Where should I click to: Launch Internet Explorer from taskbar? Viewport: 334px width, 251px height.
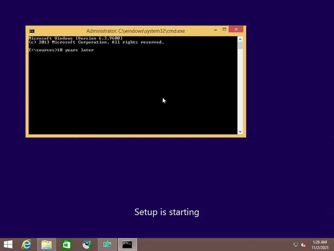click(x=26, y=244)
